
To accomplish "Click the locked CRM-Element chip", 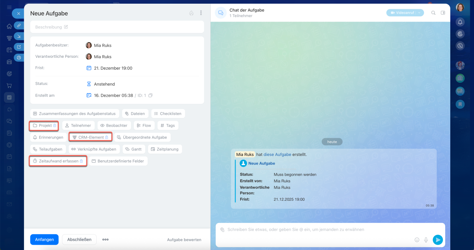I will 90,137.
